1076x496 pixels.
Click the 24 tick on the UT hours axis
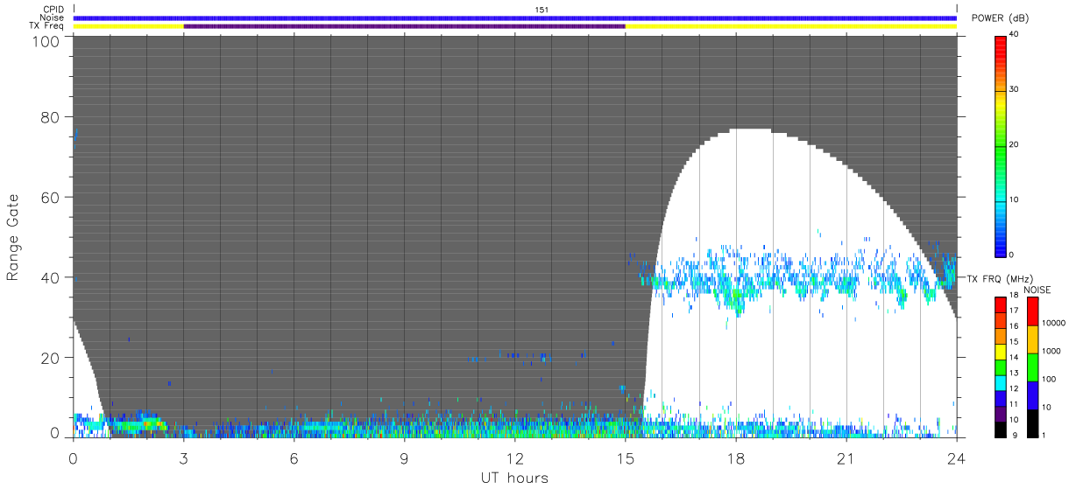[957, 458]
